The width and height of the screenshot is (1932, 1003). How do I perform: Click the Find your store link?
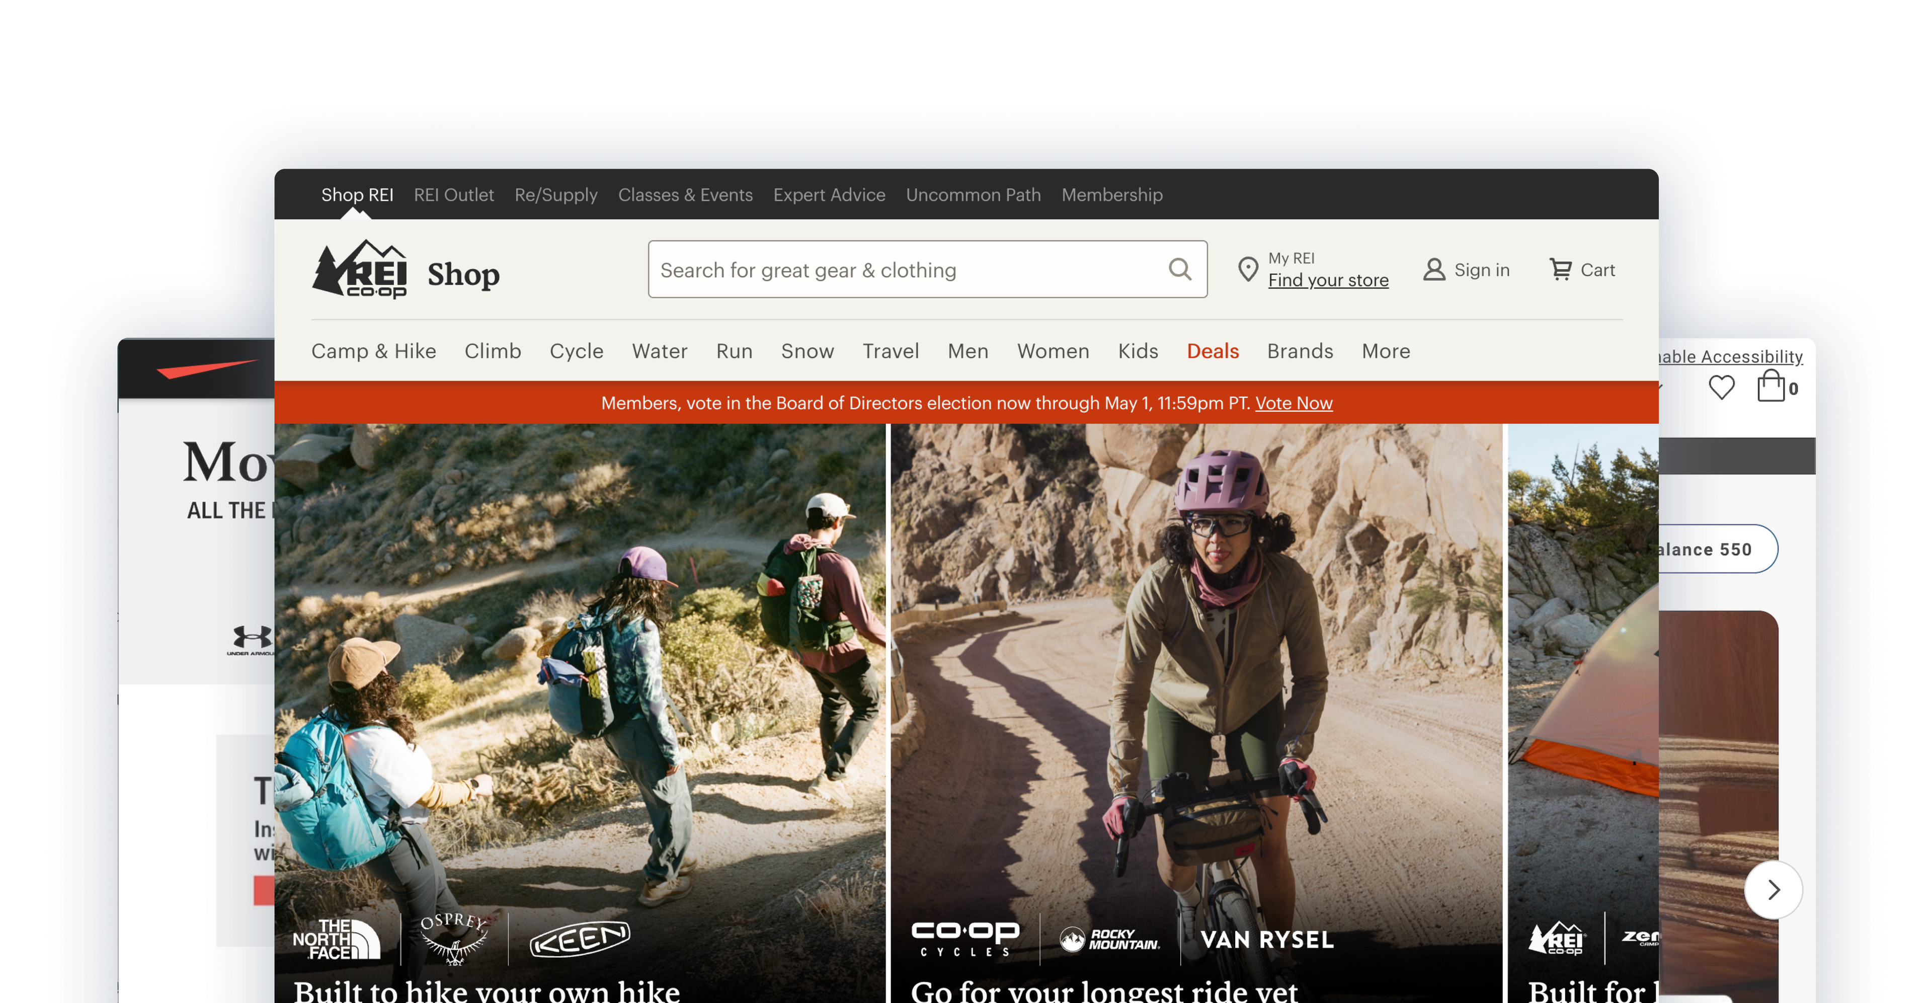1328,280
